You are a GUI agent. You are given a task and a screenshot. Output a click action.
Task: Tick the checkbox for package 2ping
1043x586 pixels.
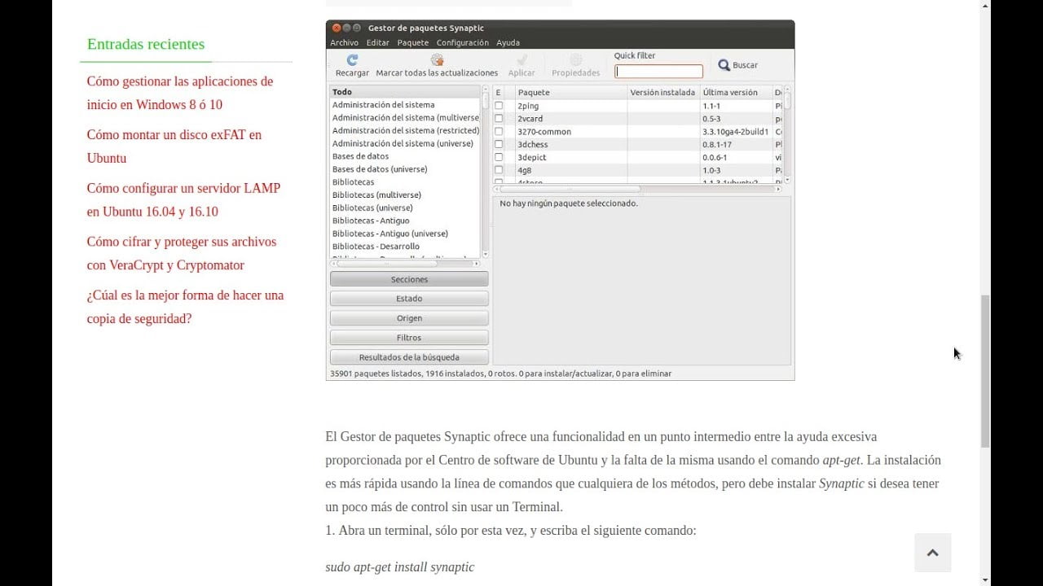click(x=499, y=106)
